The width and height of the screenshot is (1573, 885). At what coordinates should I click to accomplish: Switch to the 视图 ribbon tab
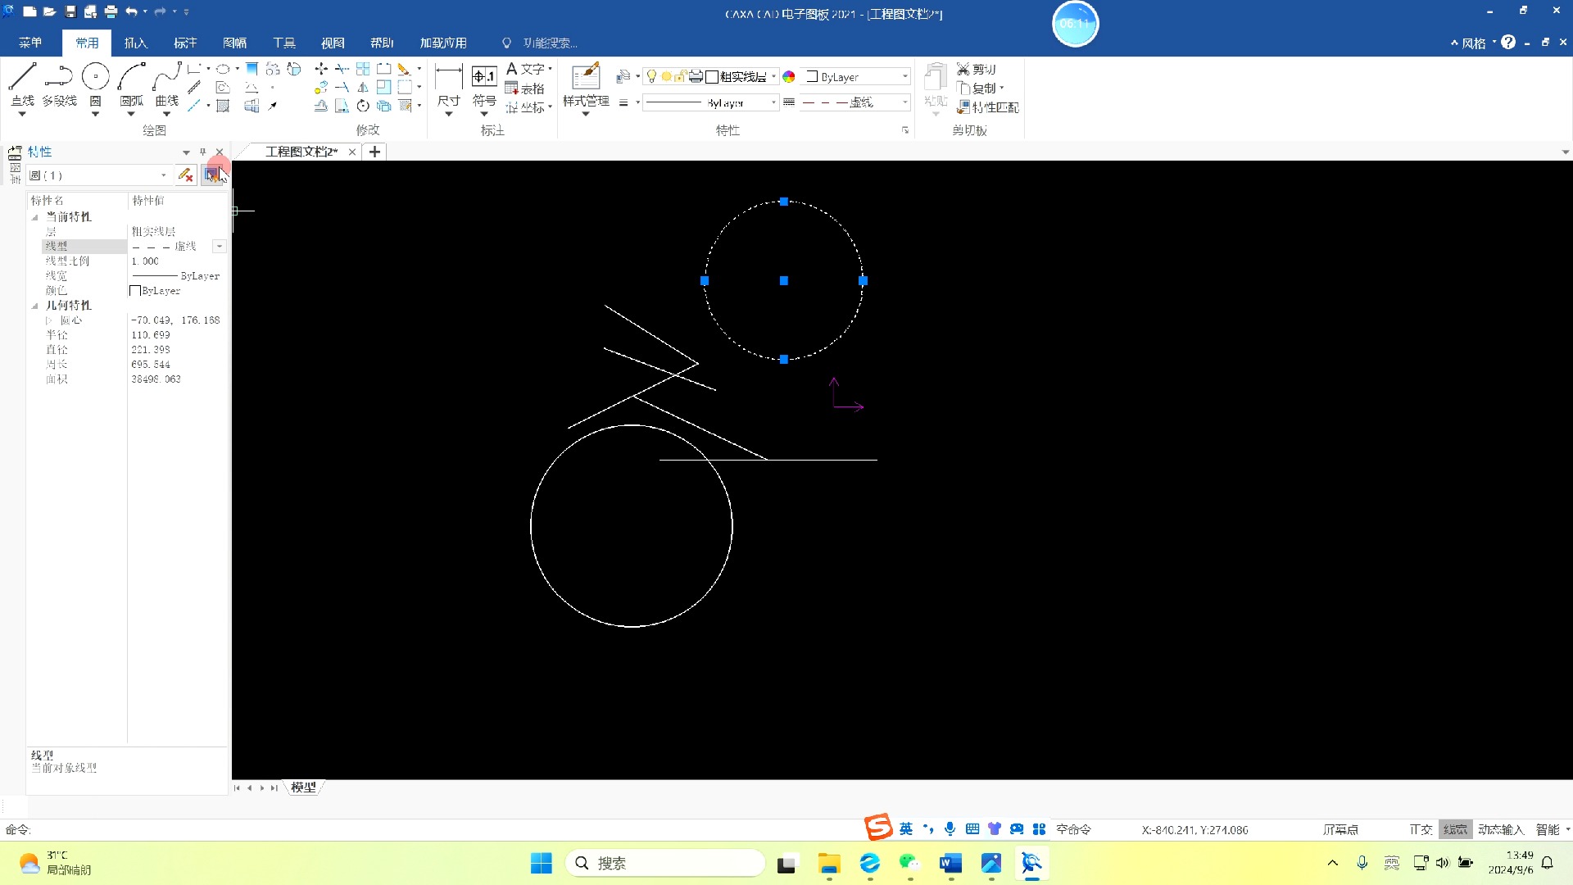coord(333,43)
